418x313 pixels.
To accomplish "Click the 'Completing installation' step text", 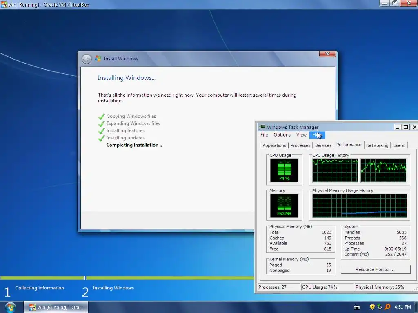I will click(134, 145).
